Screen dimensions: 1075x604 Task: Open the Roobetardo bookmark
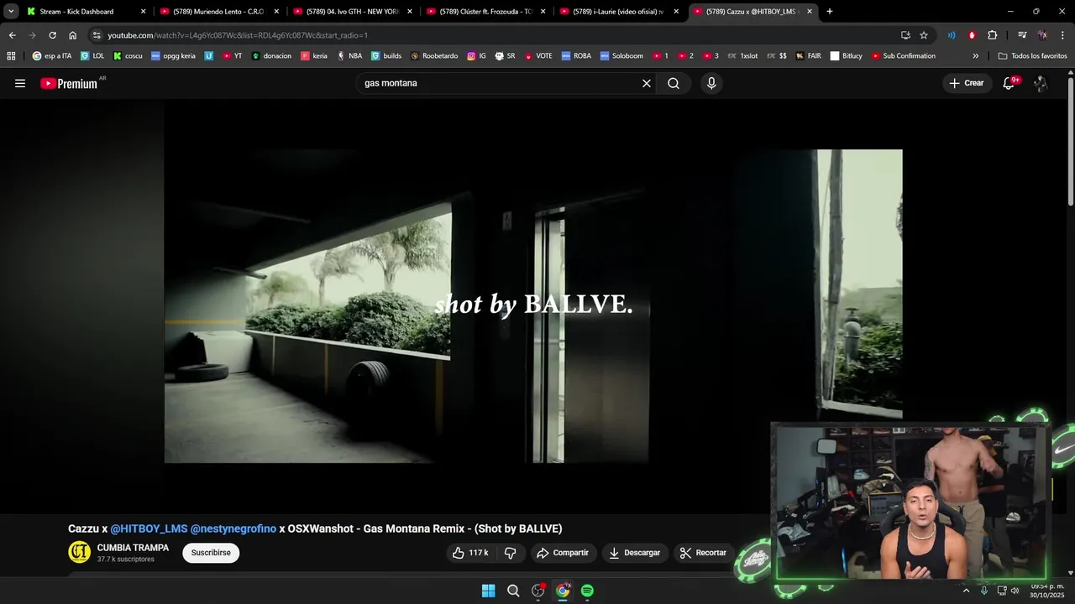[x=434, y=56]
